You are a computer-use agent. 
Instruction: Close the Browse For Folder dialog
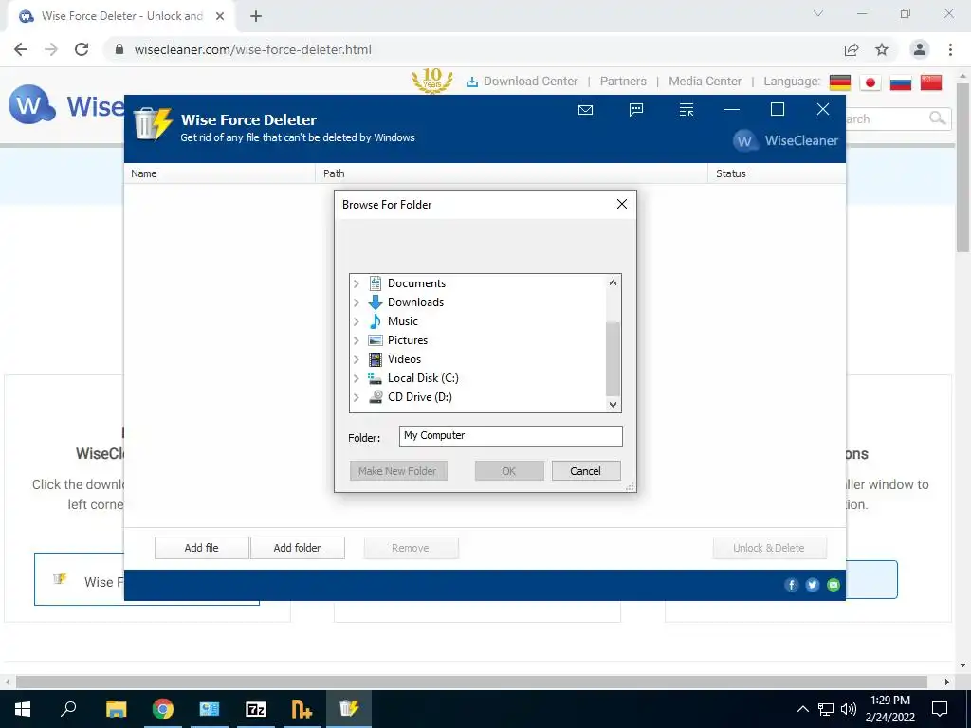click(x=622, y=205)
